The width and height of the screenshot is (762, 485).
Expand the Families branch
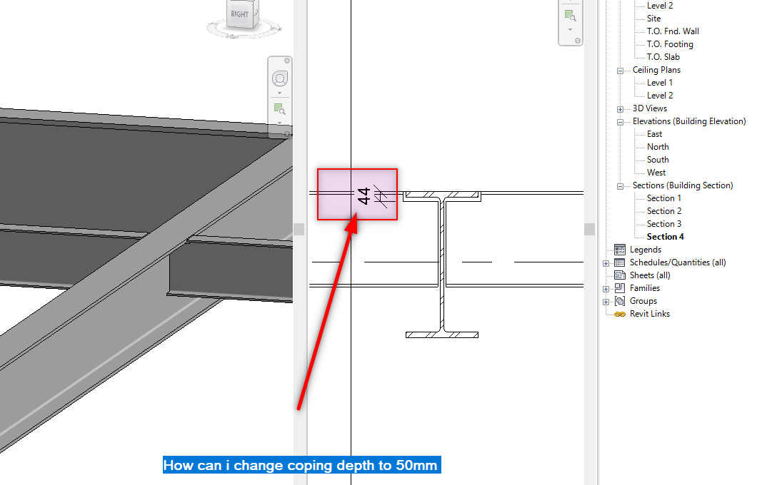606,287
